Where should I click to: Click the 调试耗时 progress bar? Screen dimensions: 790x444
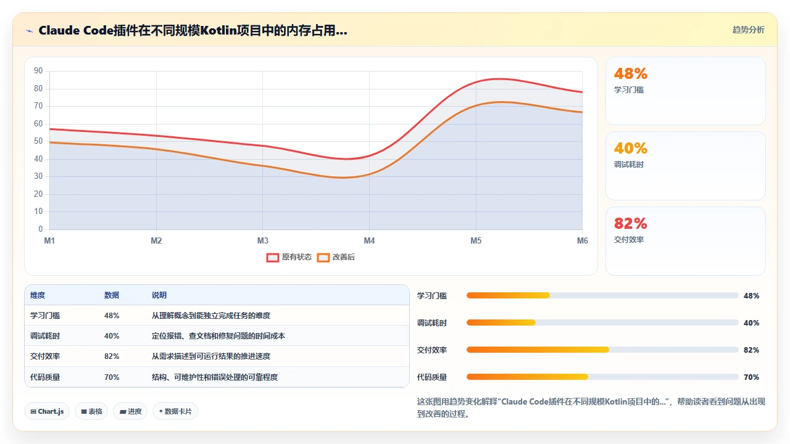(602, 323)
